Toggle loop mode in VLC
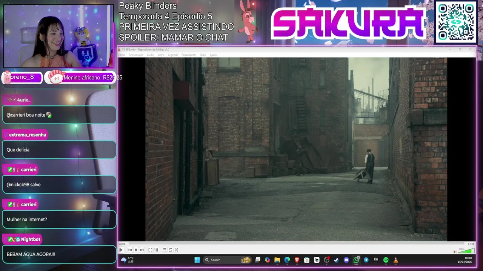 171,250
